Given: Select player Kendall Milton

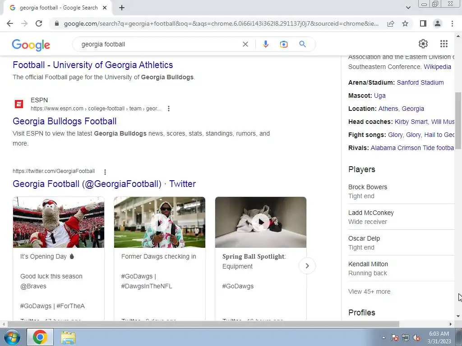Looking at the screenshot, I should [368, 264].
